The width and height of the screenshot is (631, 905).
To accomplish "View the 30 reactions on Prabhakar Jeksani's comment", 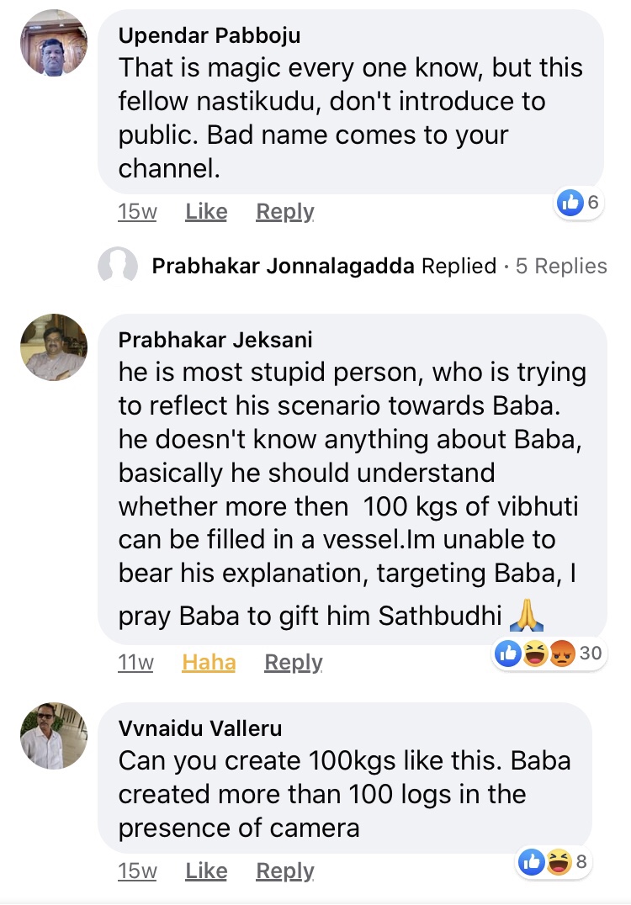I will (x=550, y=654).
